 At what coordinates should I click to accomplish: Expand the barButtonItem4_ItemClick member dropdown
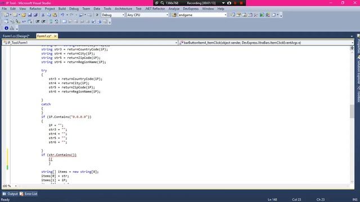[352, 43]
